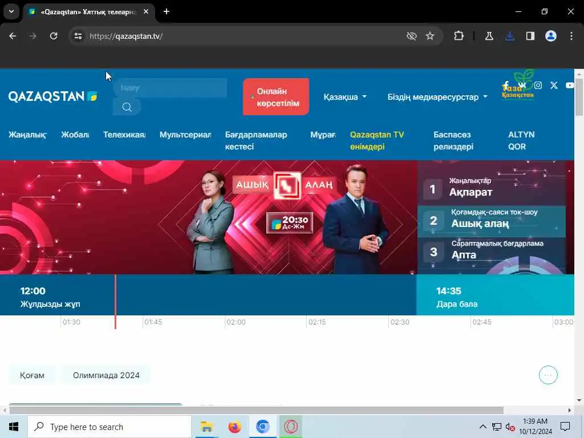Click the horizontal scrollbar thumb
The height and width of the screenshot is (438, 584).
click(x=257, y=411)
